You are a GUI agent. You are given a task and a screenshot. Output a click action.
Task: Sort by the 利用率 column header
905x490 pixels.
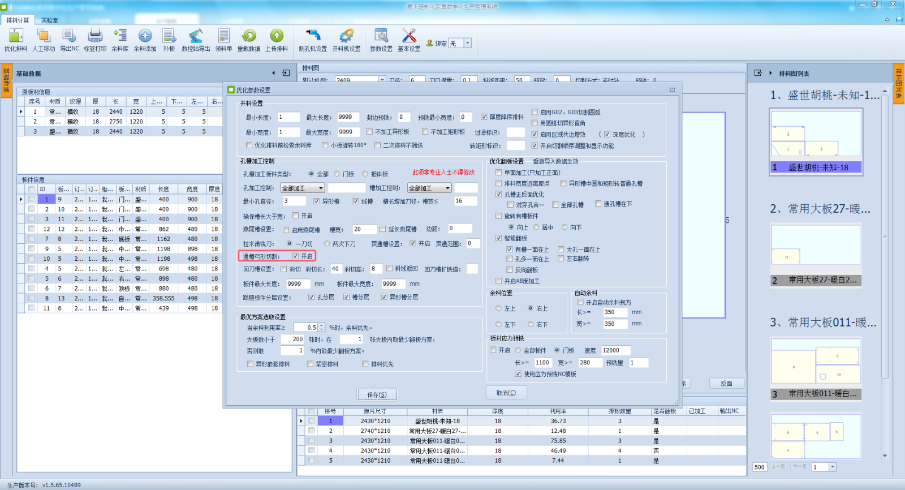(558, 411)
